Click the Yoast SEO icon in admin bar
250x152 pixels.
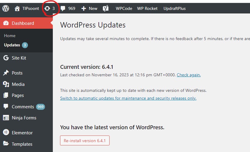105,8
